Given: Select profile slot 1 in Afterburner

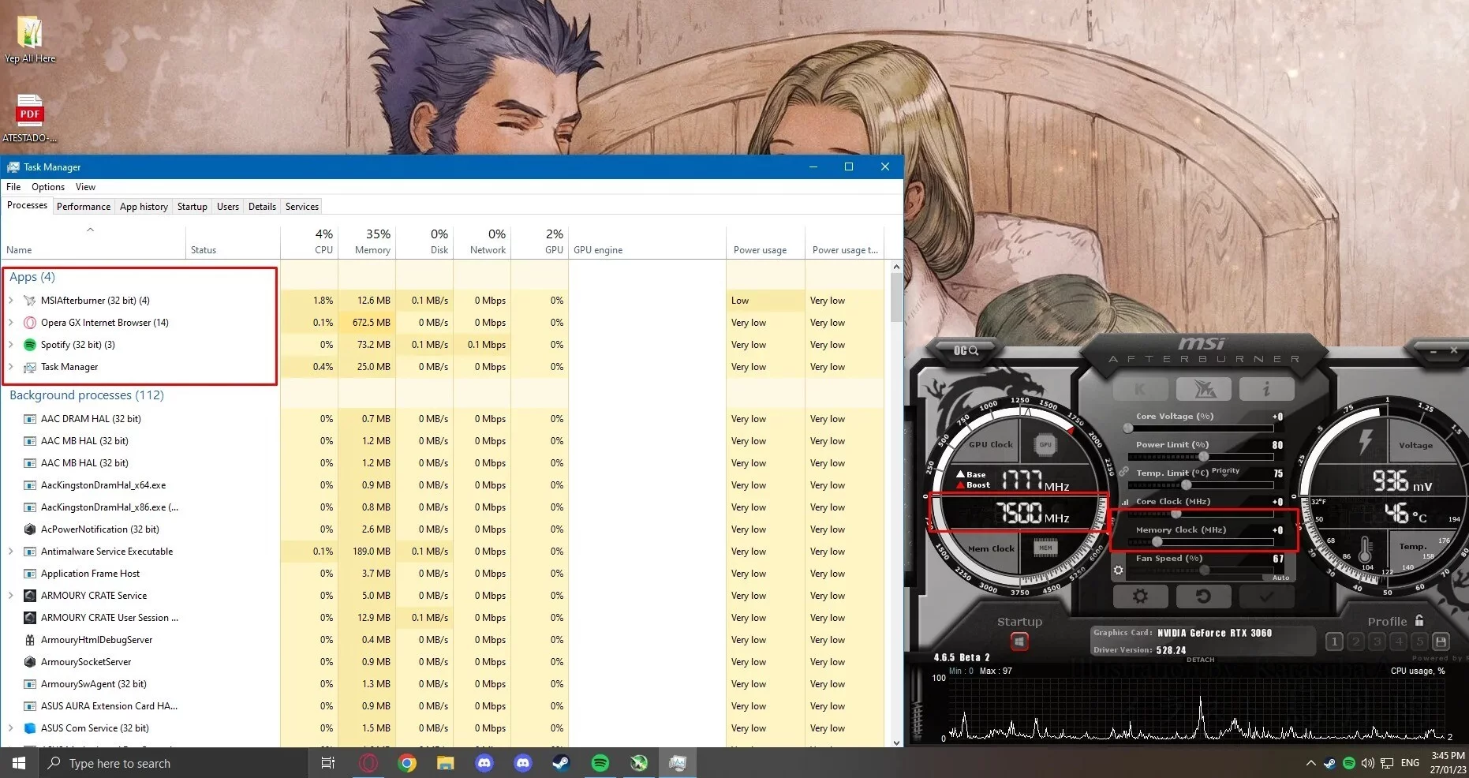Looking at the screenshot, I should point(1334,641).
